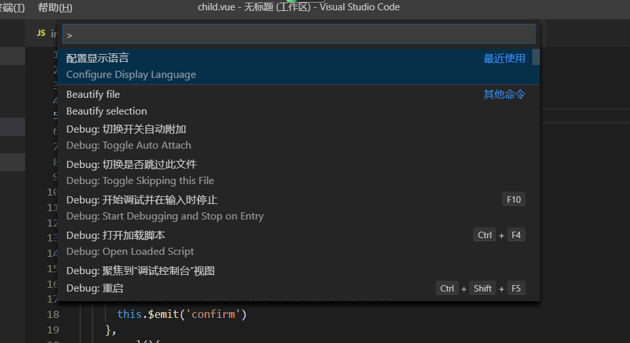Click 'confirm' string in the code
The image size is (630, 343).
pos(212,314)
